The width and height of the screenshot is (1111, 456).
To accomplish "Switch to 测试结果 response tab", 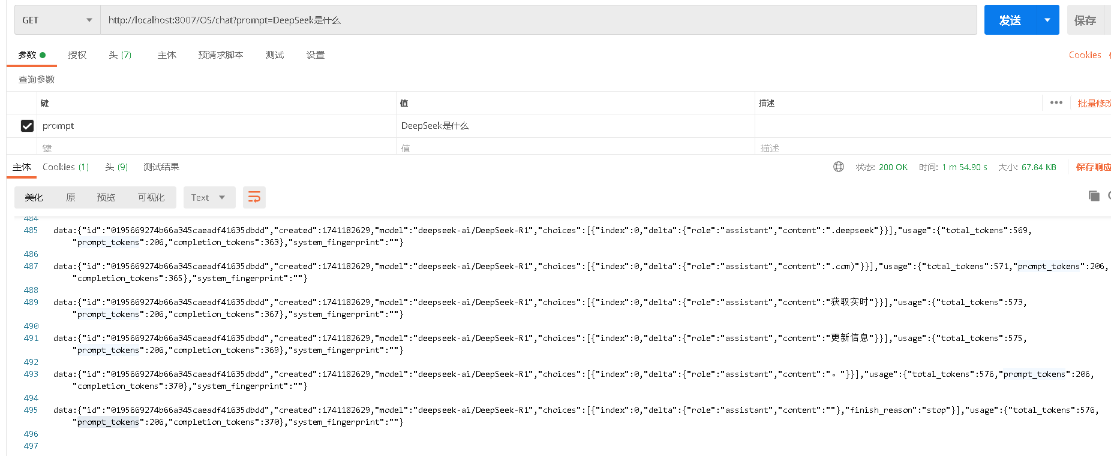I will click(x=161, y=167).
